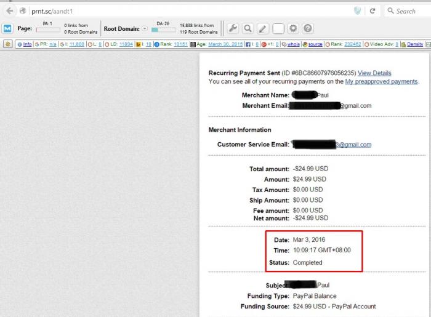Click the Date Mar 3, 2016 value
The width and height of the screenshot is (431, 317).
309,239
